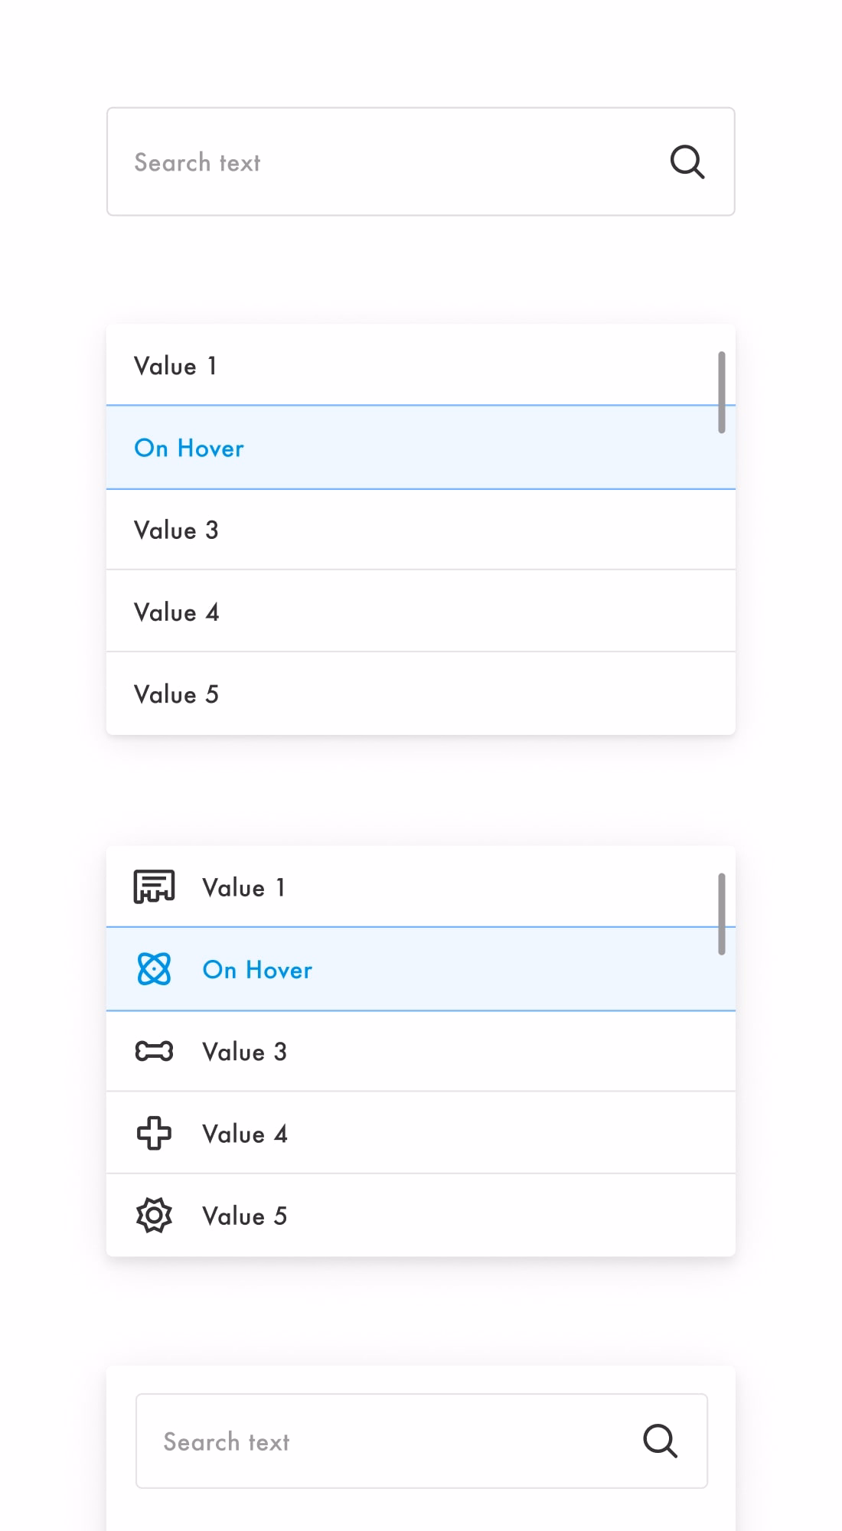Pick Value 3 label in the icon list
842x1531 pixels.
click(244, 1052)
